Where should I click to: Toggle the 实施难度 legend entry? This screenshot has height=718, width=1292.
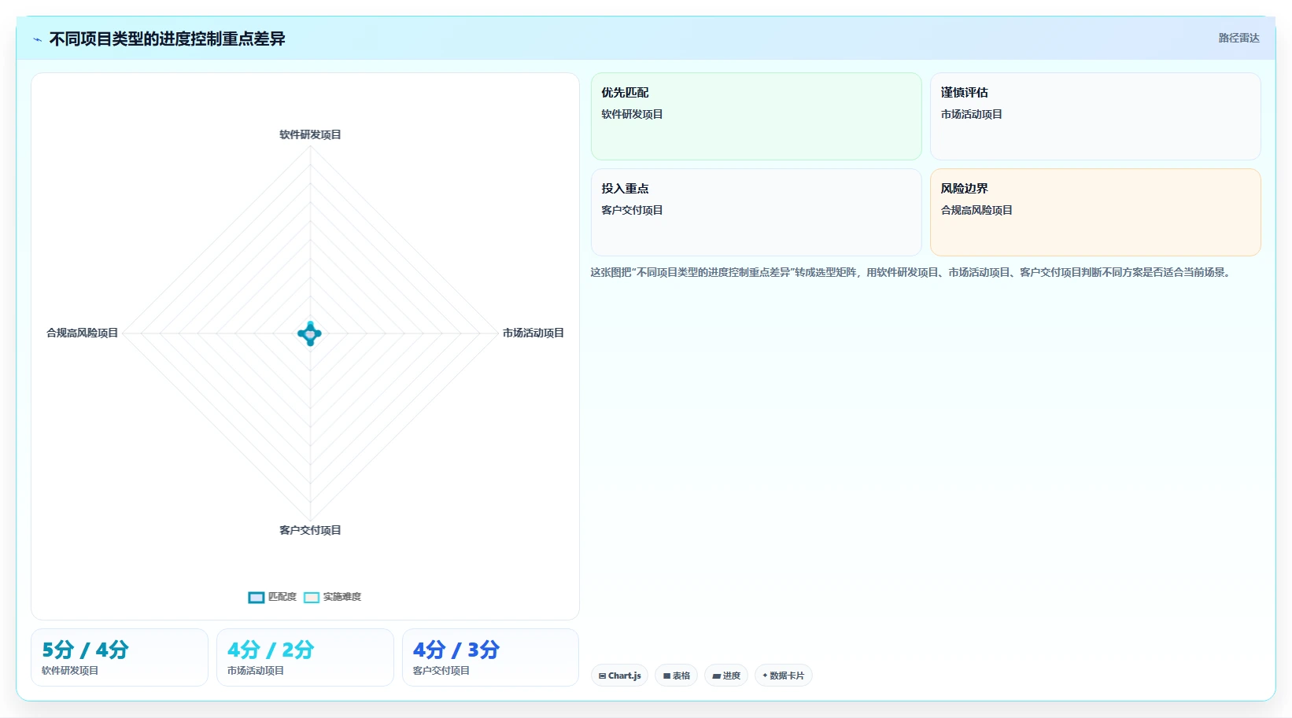(332, 597)
